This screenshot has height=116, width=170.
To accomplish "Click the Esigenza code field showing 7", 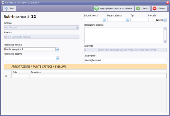I will (x=91, y=50).
